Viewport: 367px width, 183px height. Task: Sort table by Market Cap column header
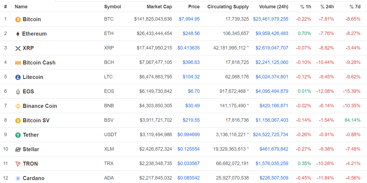tap(159, 7)
